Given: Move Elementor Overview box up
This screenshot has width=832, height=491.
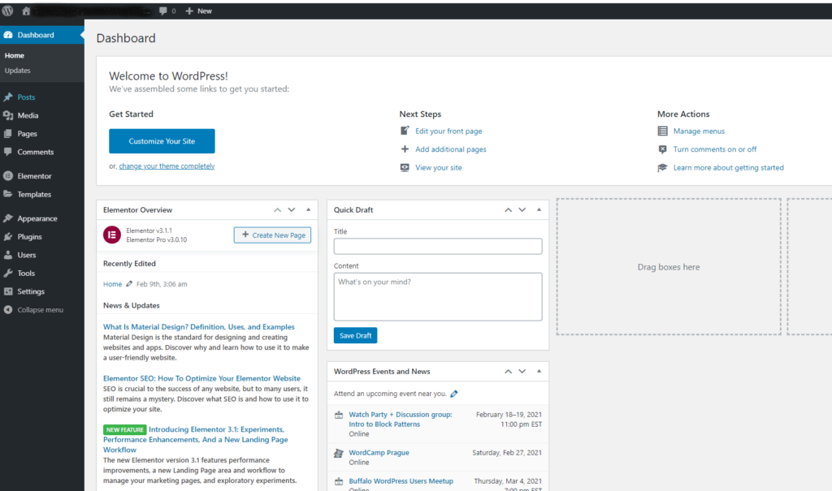Looking at the screenshot, I should pyautogui.click(x=278, y=210).
